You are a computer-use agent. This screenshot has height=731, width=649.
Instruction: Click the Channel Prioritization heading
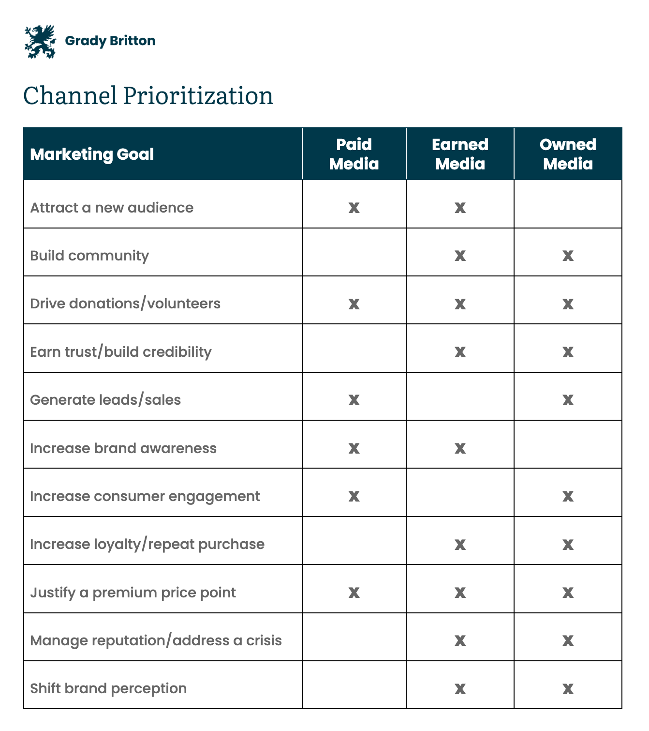(148, 96)
